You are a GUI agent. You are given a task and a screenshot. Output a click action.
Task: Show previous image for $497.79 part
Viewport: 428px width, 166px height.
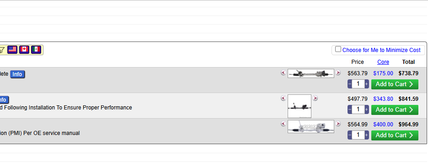click(x=284, y=98)
